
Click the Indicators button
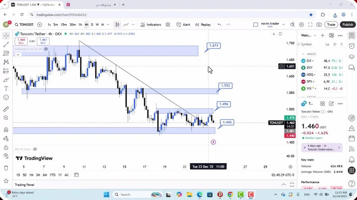151,25
